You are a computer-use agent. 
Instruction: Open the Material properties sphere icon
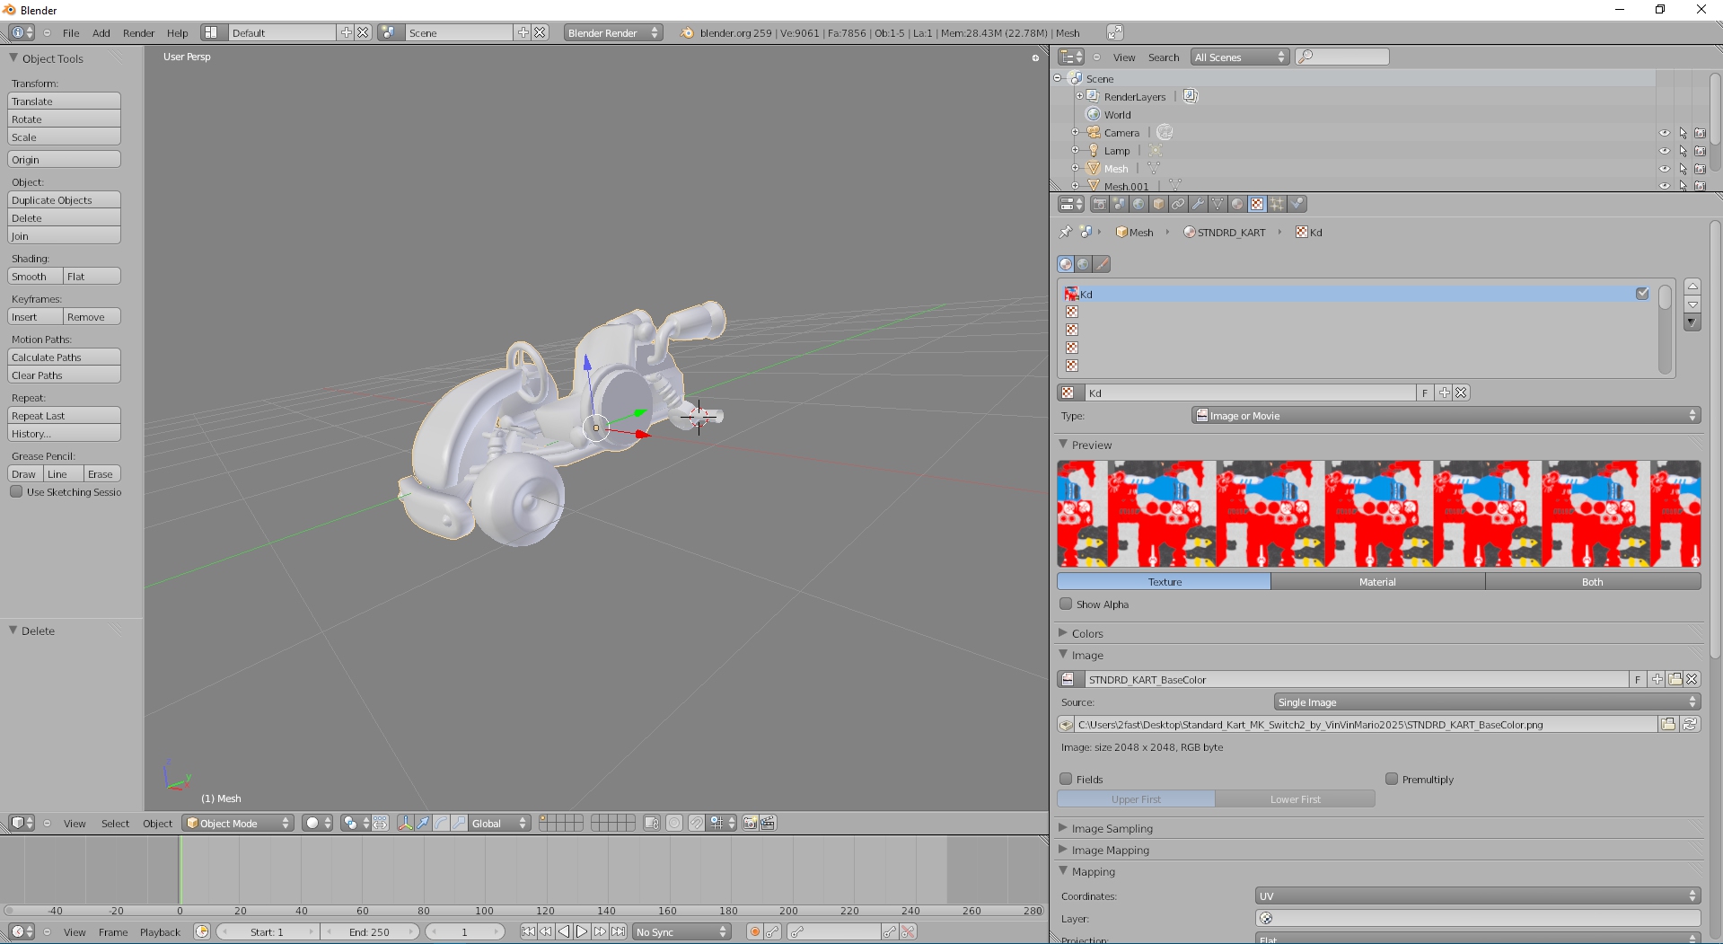coord(1238,204)
